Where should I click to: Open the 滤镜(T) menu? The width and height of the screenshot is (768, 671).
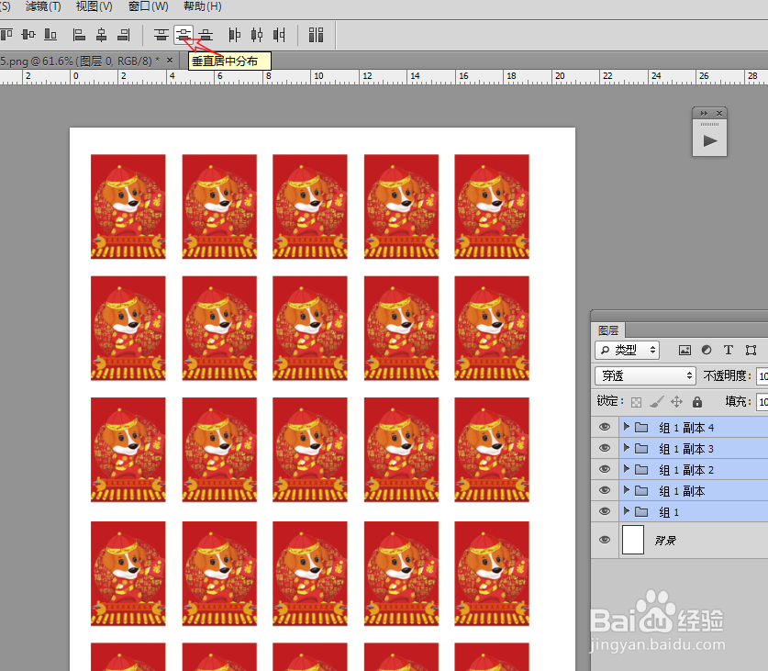43,6
